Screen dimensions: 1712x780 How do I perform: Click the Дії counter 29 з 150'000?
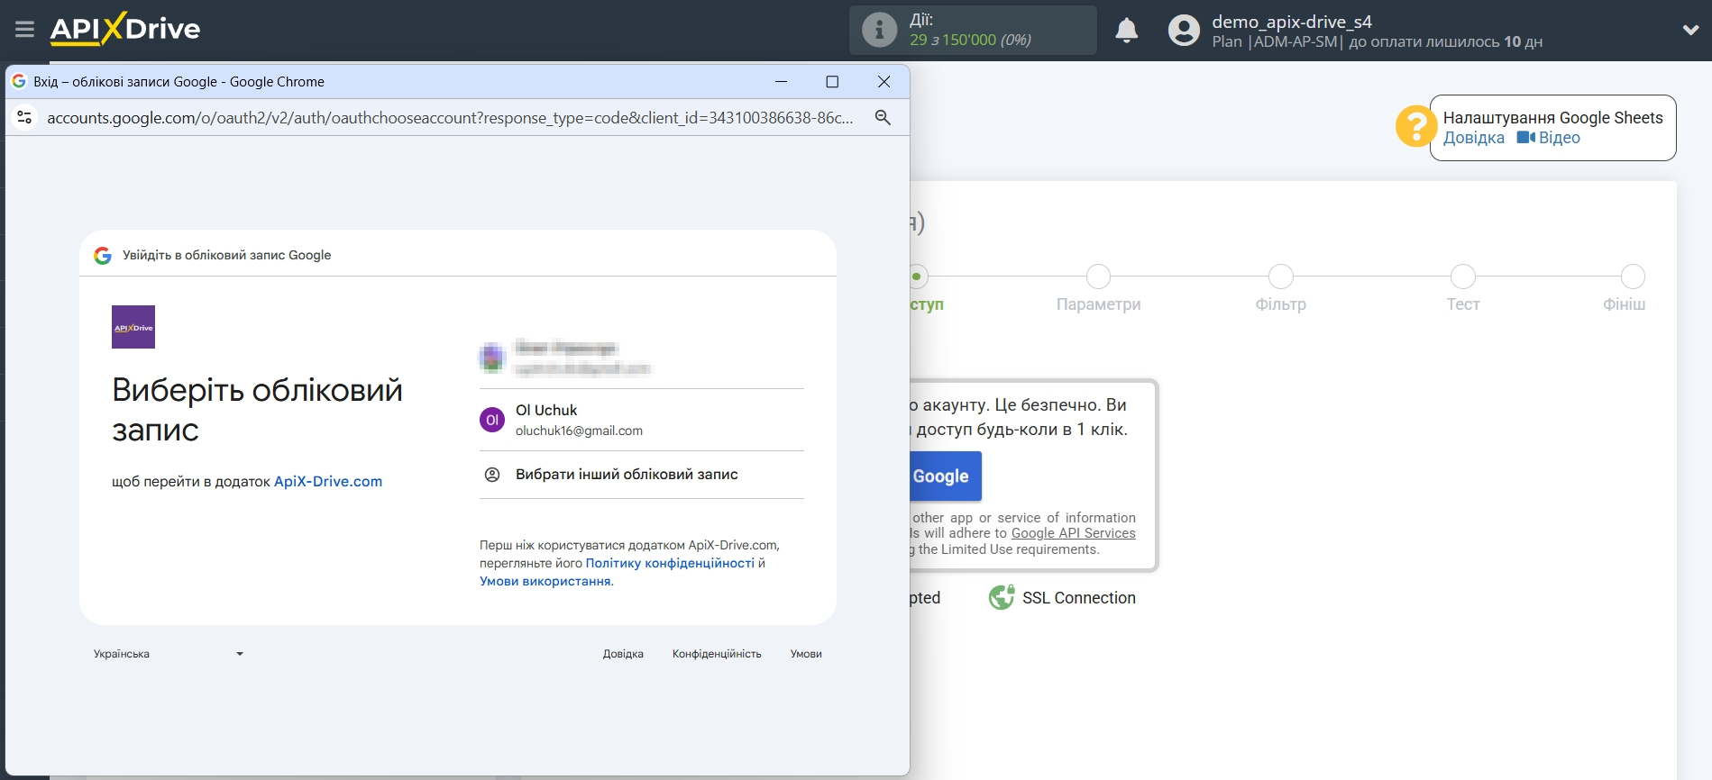(970, 40)
